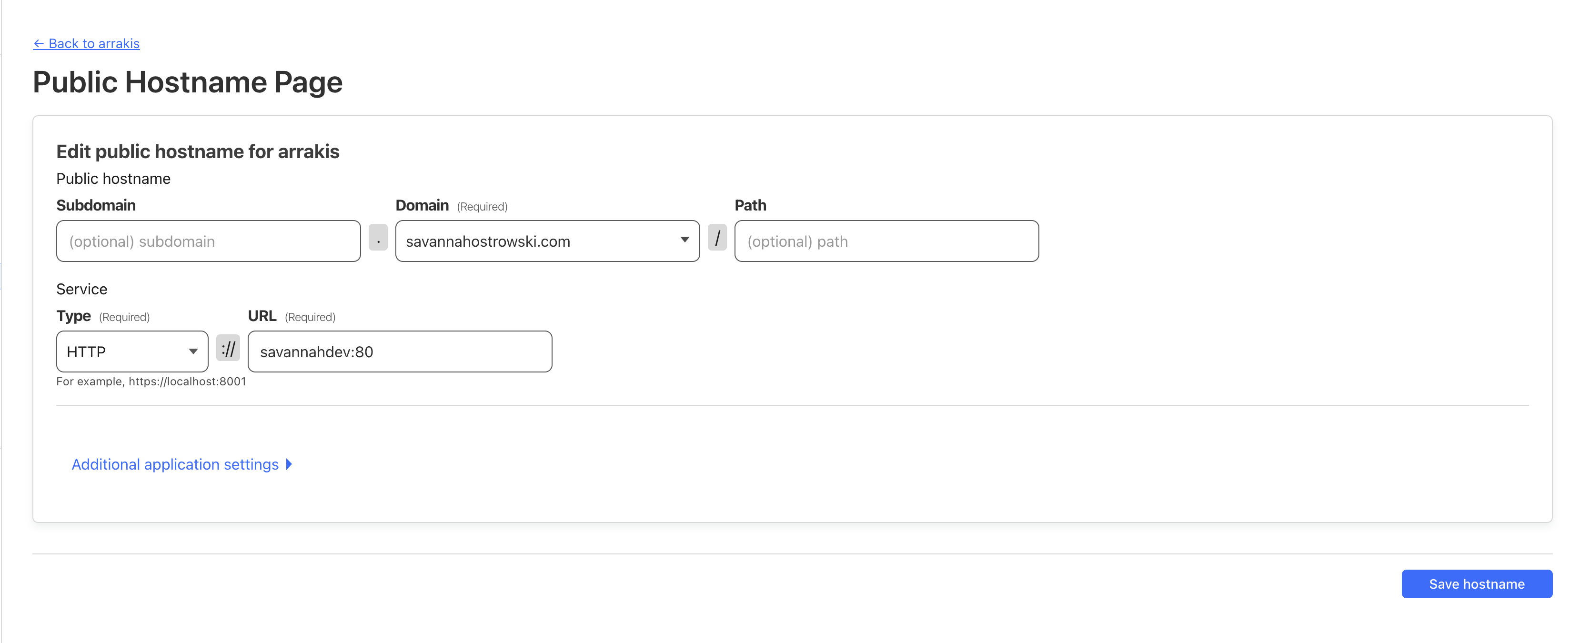The height and width of the screenshot is (643, 1570).
Task: Select the optional path input field
Action: tap(887, 241)
